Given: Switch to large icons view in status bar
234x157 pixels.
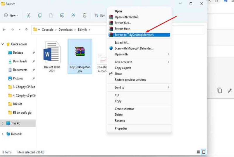Looking at the screenshot, I should tap(204, 152).
